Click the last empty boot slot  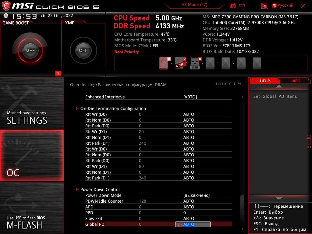click(x=257, y=63)
